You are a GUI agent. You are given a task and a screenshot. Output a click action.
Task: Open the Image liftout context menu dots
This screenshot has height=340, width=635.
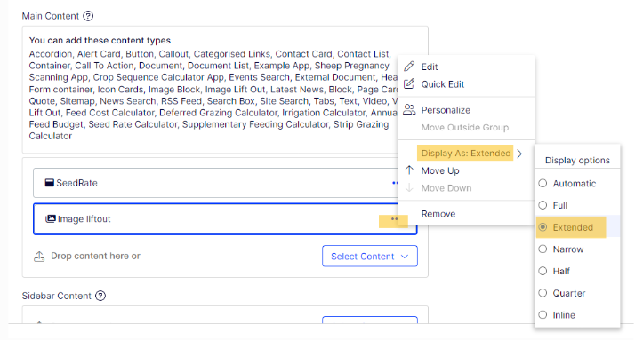tap(394, 219)
